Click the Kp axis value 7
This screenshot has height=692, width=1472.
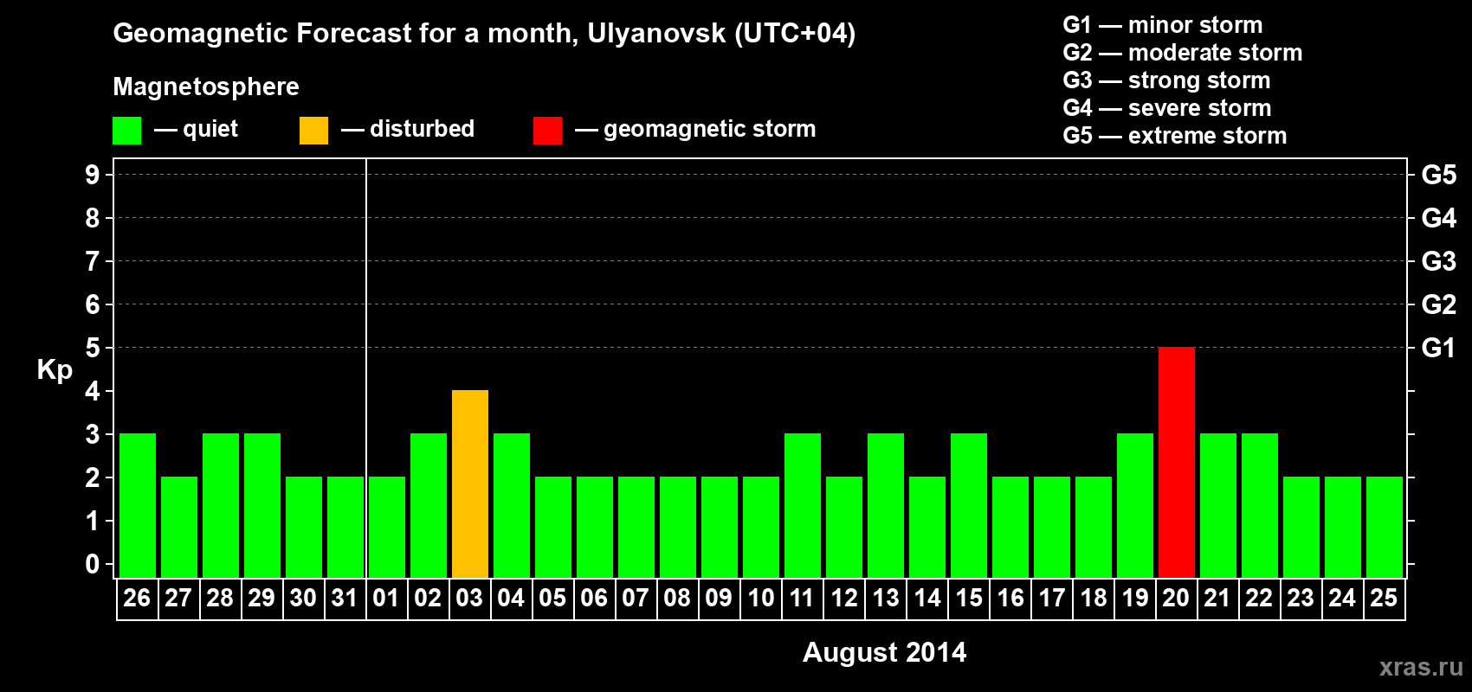(93, 261)
